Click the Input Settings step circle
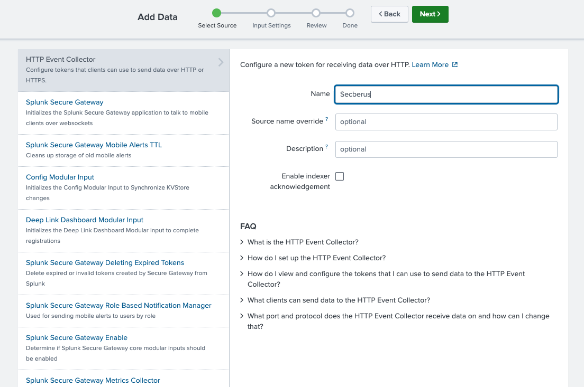The width and height of the screenshot is (584, 387). (271, 13)
